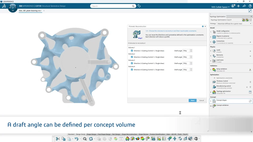Click the Cancel button
The image size is (253, 142).
click(202, 100)
